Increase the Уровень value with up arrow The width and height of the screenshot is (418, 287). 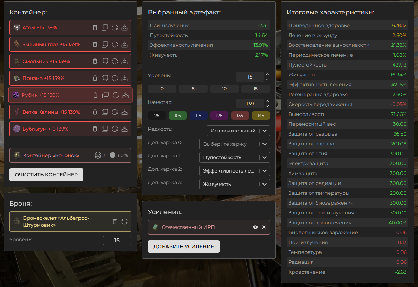point(267,74)
